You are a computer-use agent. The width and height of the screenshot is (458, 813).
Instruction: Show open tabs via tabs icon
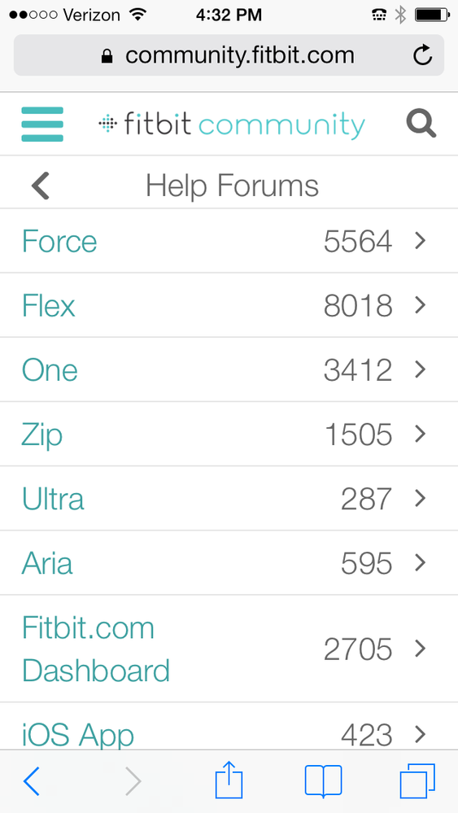(x=417, y=780)
